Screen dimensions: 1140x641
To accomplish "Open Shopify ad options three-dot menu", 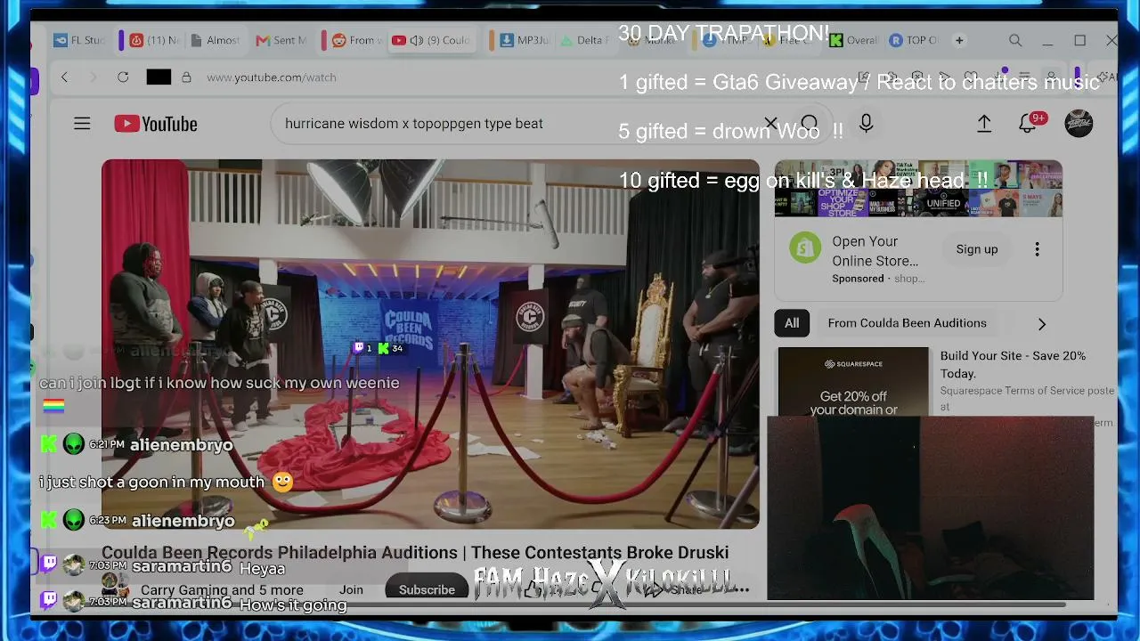I will (x=1037, y=249).
